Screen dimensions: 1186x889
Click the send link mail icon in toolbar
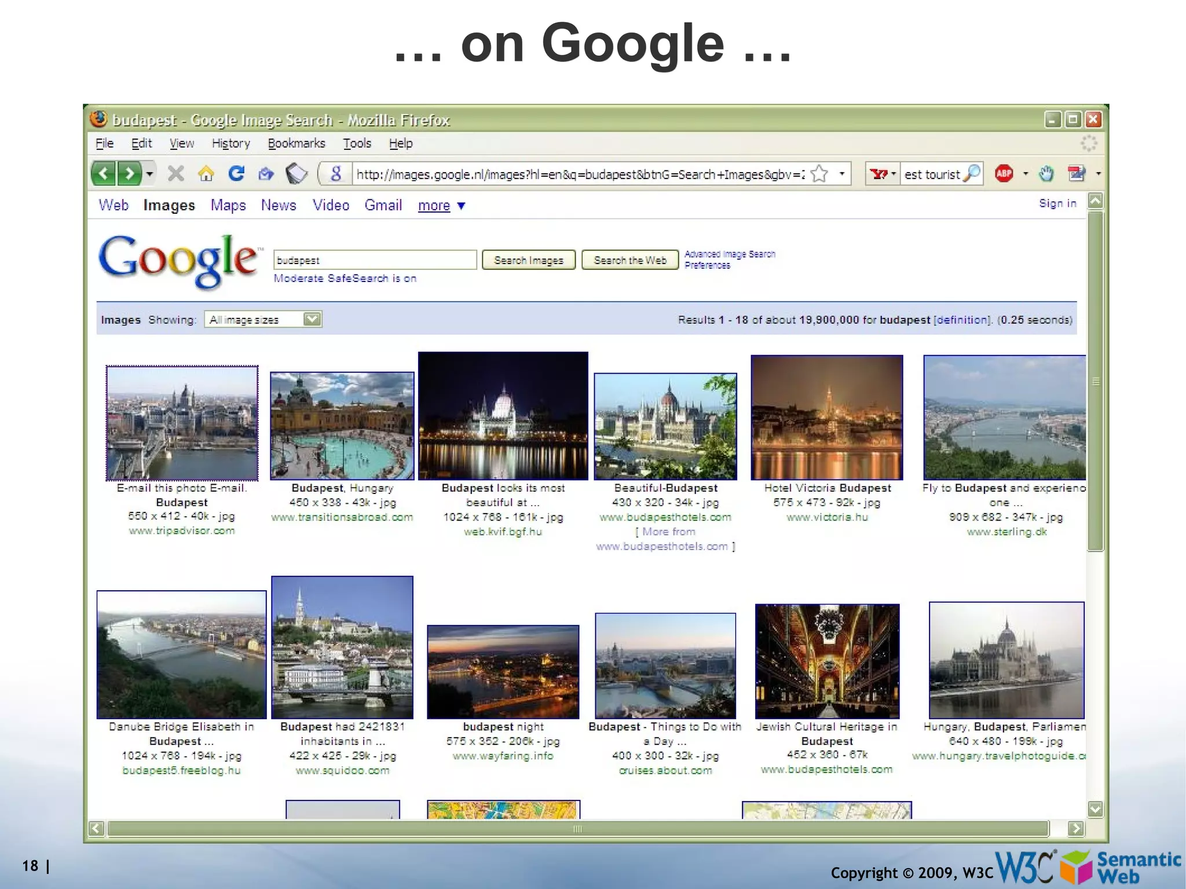coord(266,173)
